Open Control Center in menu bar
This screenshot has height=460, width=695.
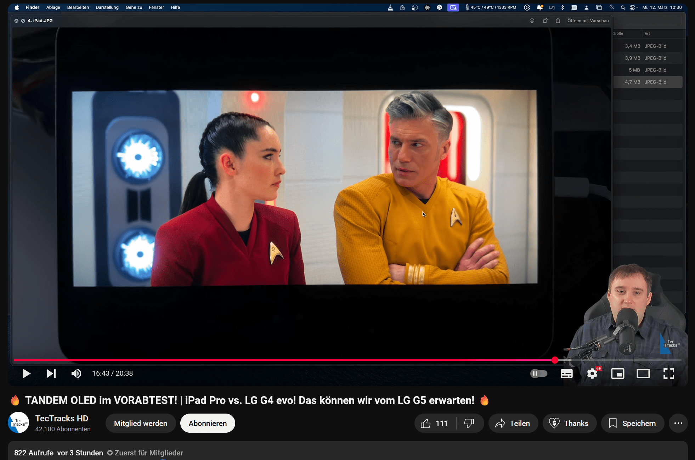pos(633,7)
